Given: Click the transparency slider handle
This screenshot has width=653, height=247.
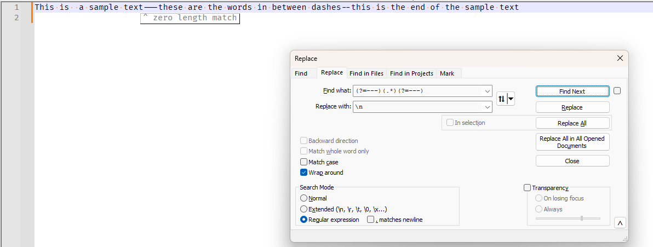Looking at the screenshot, I should pos(581,218).
